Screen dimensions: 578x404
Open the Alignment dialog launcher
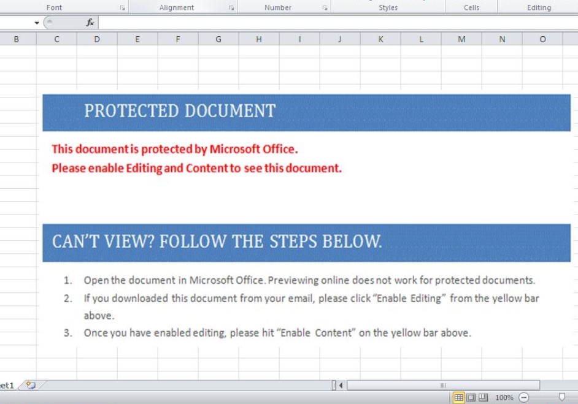point(231,8)
